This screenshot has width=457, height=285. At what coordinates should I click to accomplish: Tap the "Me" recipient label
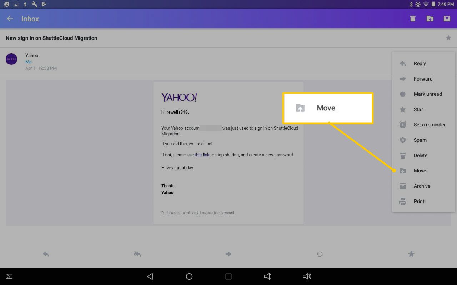[x=29, y=62]
